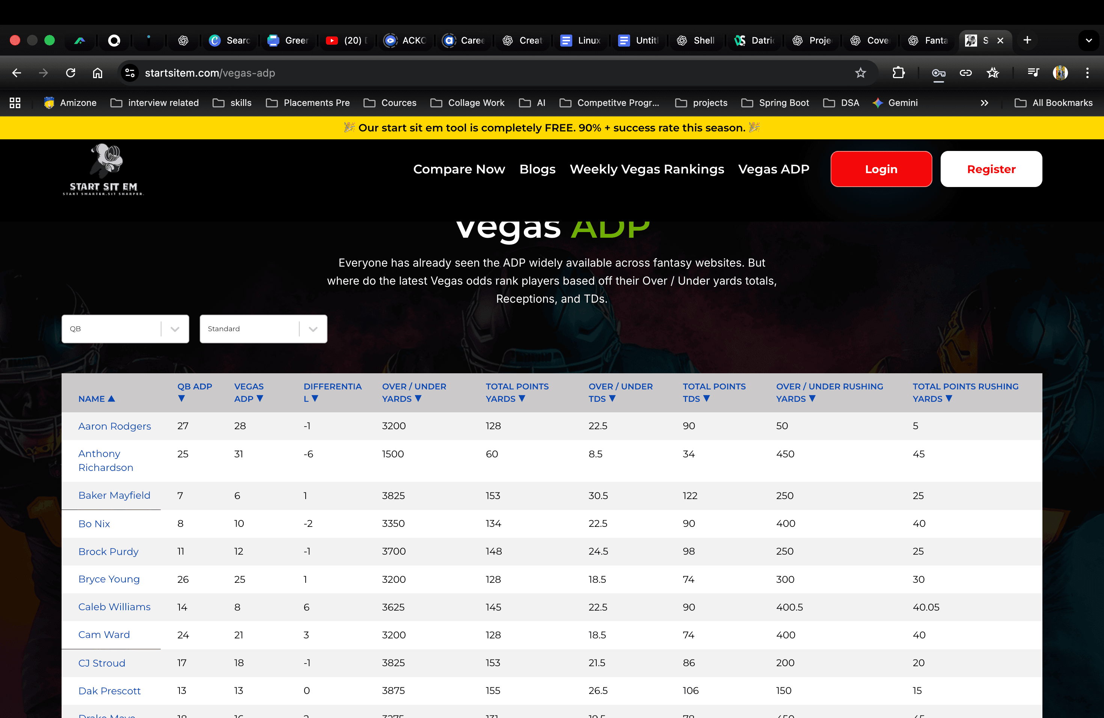Open the Standard scoring dropdown

[x=264, y=329]
